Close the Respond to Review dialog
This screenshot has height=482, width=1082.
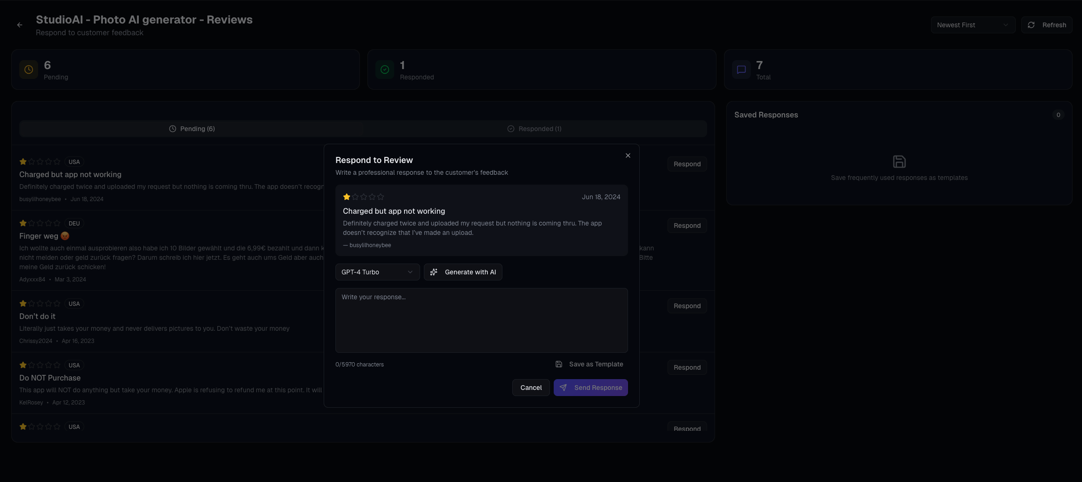coord(628,155)
